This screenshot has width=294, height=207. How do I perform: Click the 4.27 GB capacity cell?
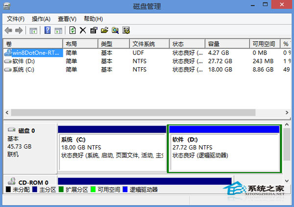(x=219, y=53)
